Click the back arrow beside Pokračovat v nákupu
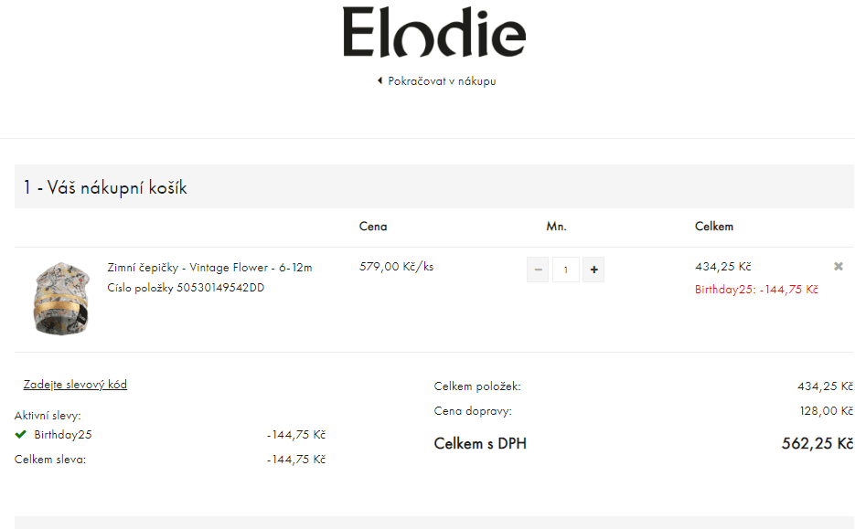 pyautogui.click(x=379, y=80)
